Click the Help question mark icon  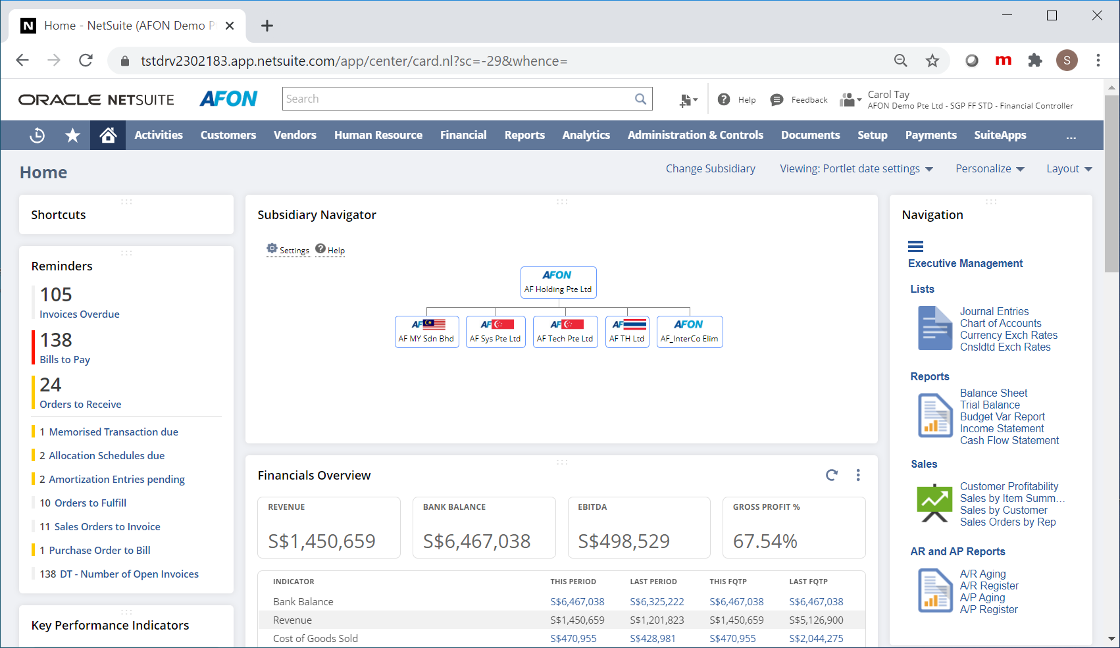click(725, 99)
